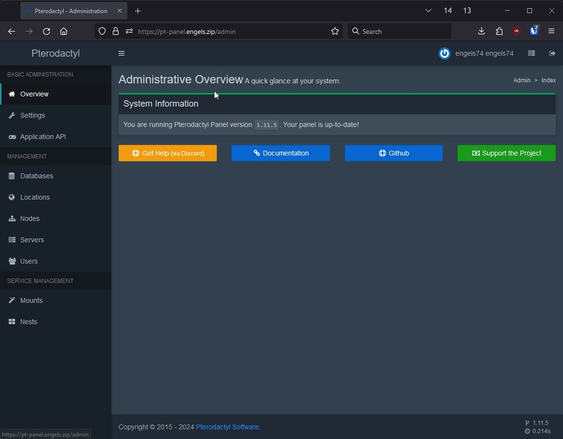Open Application API in the sidebar

pyautogui.click(x=56, y=137)
